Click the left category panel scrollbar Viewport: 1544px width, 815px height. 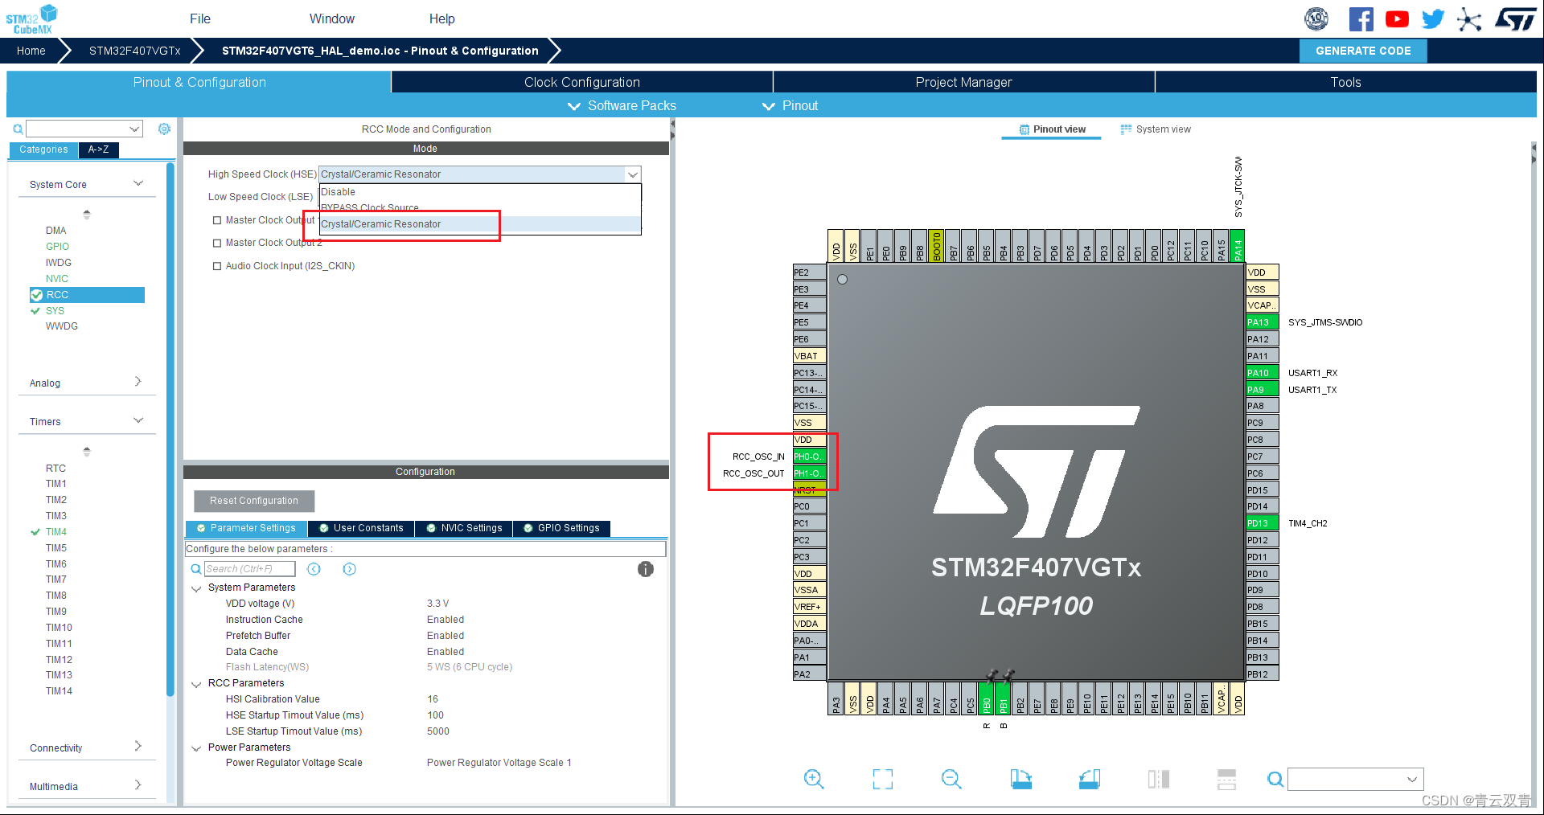coord(170,430)
